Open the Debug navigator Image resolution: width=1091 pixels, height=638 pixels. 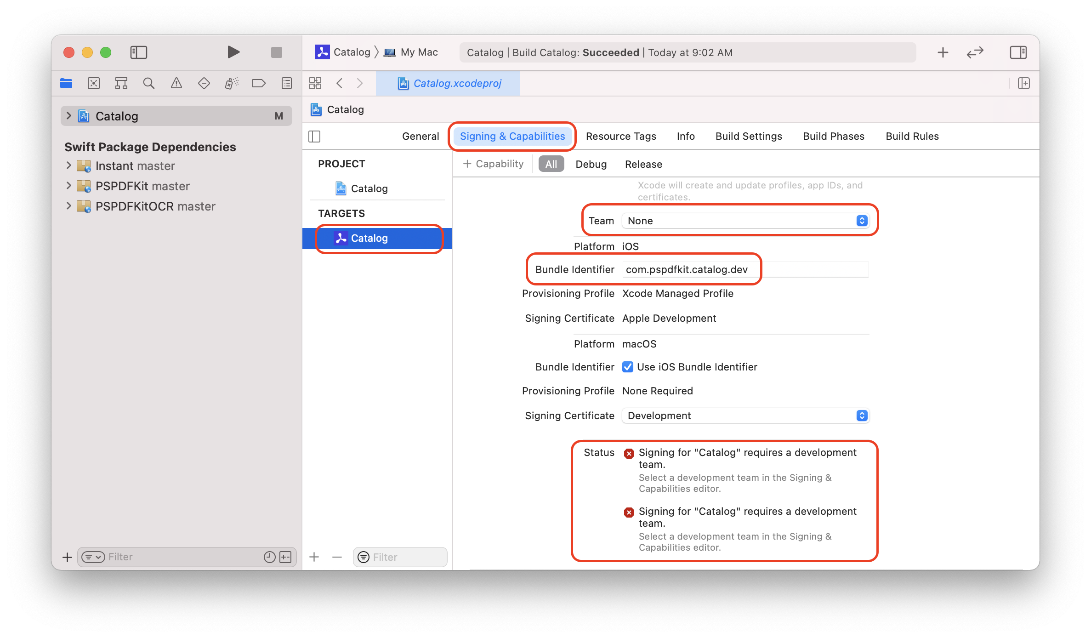232,83
